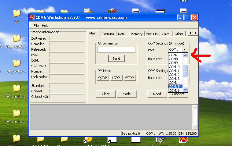
Task: Open the dfs folder on desktop
Action: pyautogui.click(x=17, y=13)
